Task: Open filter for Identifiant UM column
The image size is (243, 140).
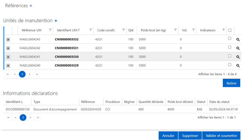Action: (91, 30)
